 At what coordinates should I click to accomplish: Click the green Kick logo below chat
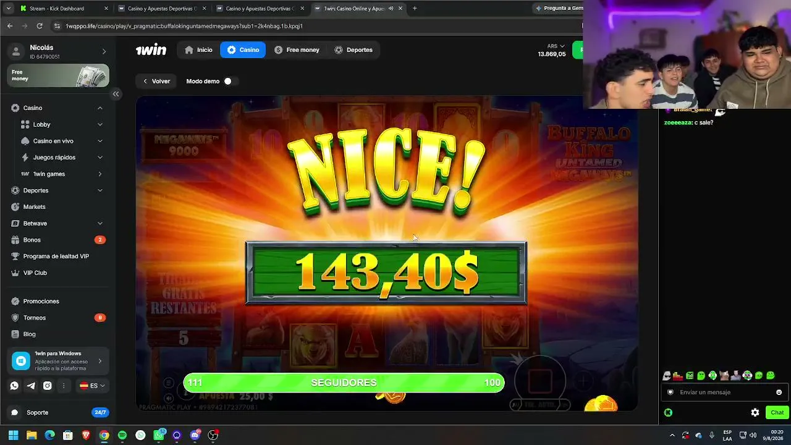[668, 412]
